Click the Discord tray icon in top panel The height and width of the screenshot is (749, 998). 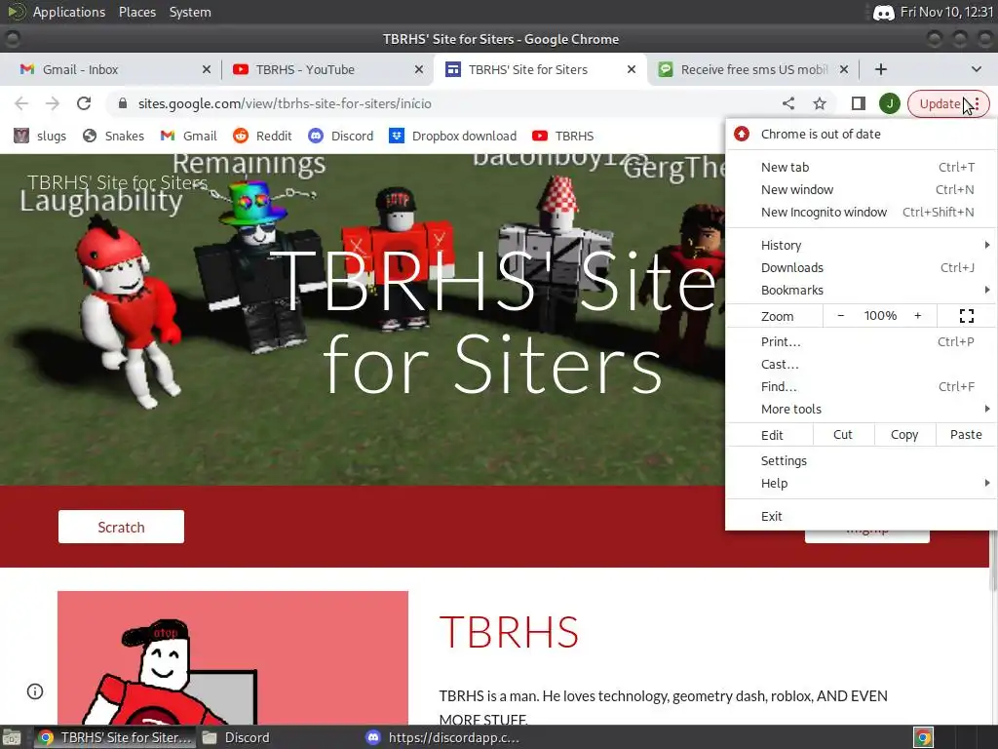point(883,12)
